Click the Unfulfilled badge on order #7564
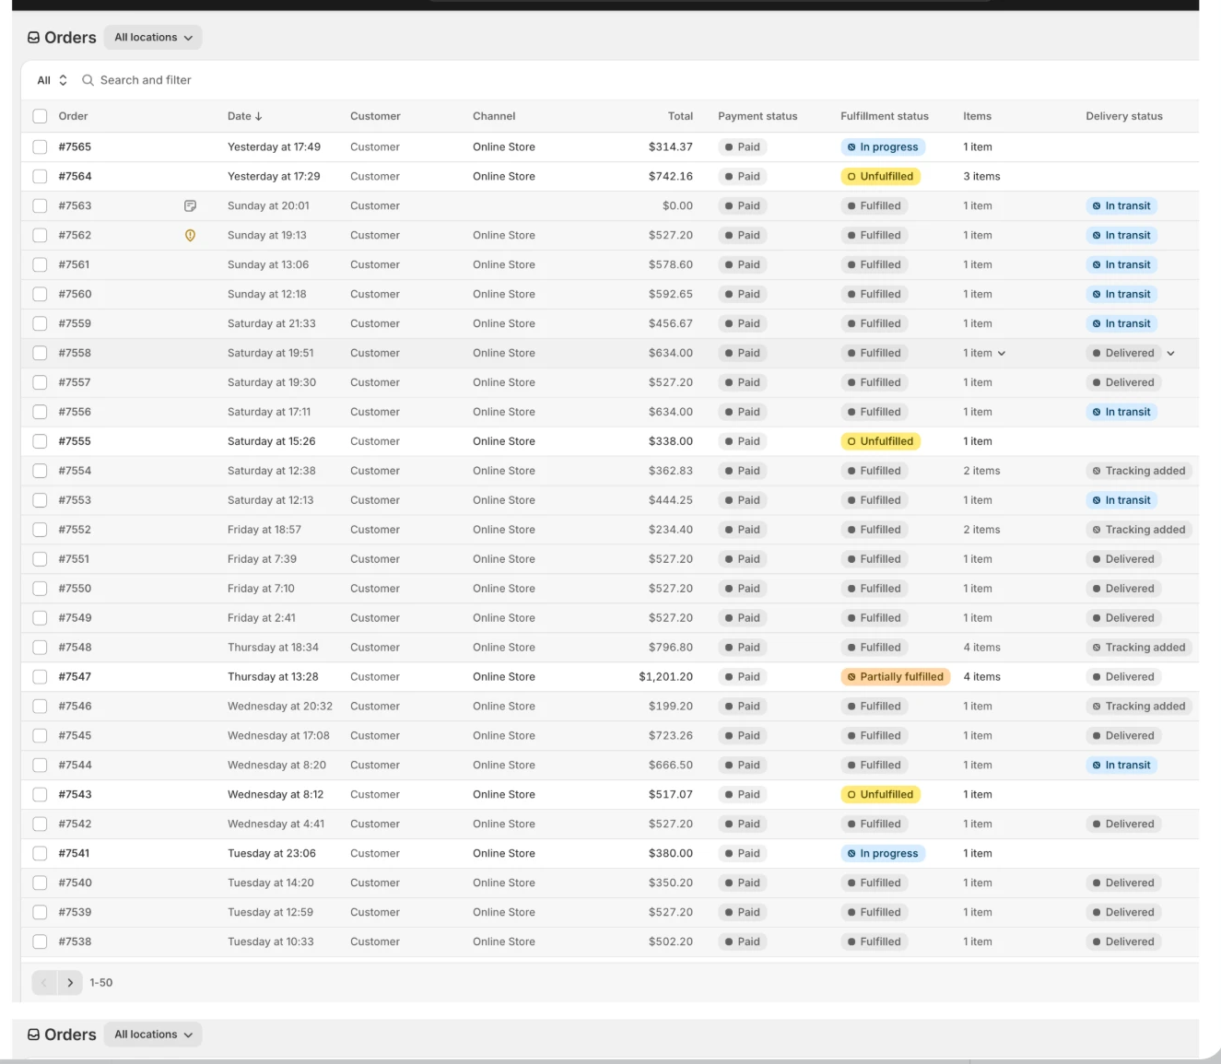This screenshot has height=1064, width=1221. (x=880, y=177)
